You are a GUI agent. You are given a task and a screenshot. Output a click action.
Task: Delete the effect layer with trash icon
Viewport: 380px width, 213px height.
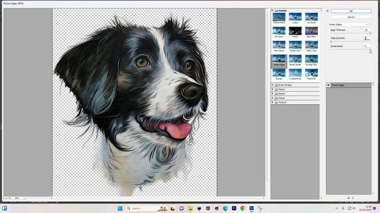[353, 198]
